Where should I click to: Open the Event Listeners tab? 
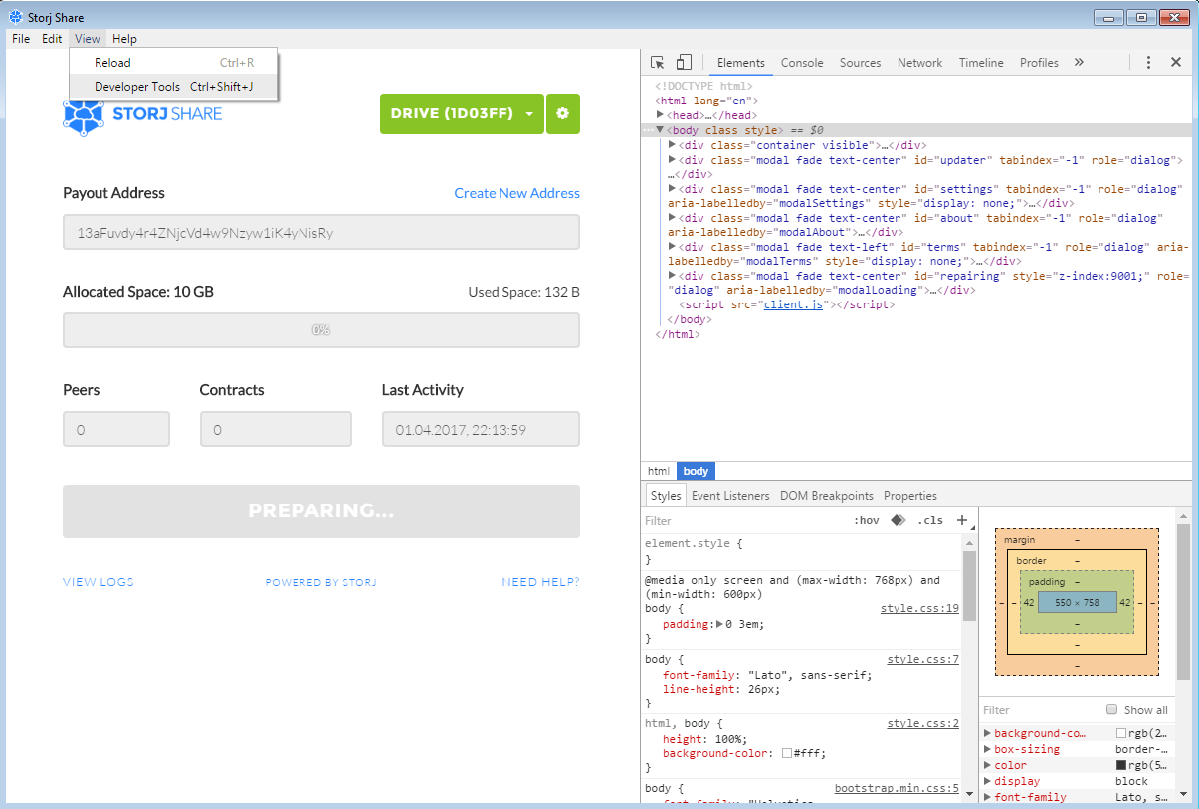730,495
